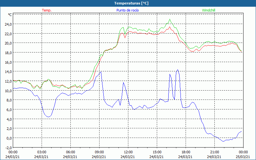This screenshot has width=256, height=160.
Task: Click the 09:00 time axis label
Action: click(x=100, y=152)
